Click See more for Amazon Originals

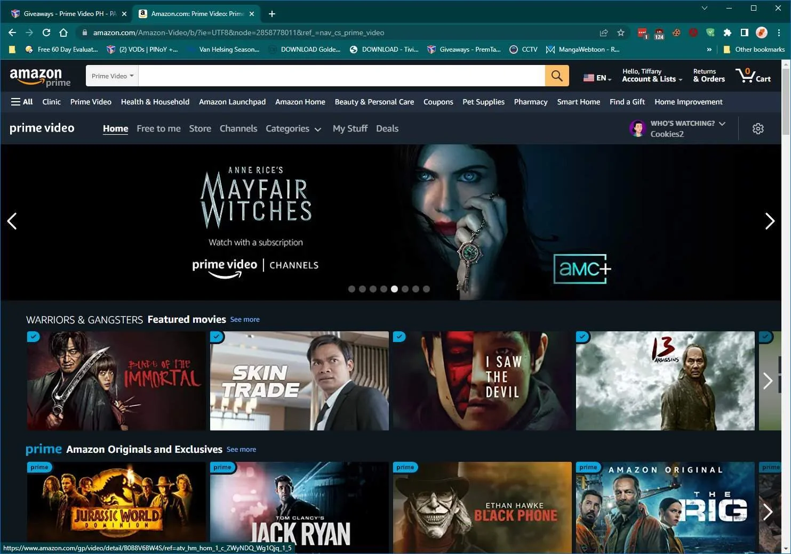[x=241, y=450]
